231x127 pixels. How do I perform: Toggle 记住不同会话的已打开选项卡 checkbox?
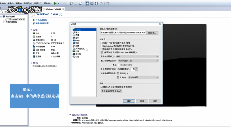tap(102, 43)
